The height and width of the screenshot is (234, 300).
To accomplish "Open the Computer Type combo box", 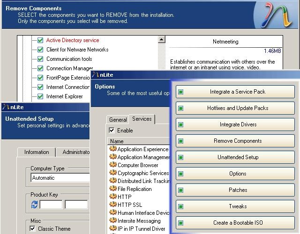I will click(60, 178).
